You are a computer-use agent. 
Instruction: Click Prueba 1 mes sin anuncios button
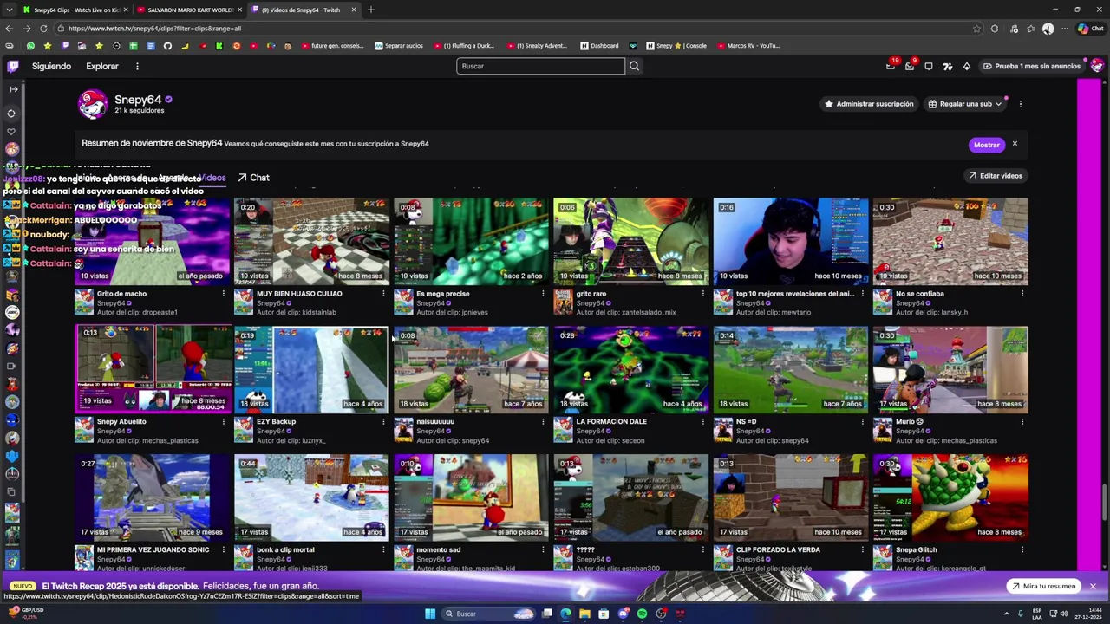pos(1032,66)
